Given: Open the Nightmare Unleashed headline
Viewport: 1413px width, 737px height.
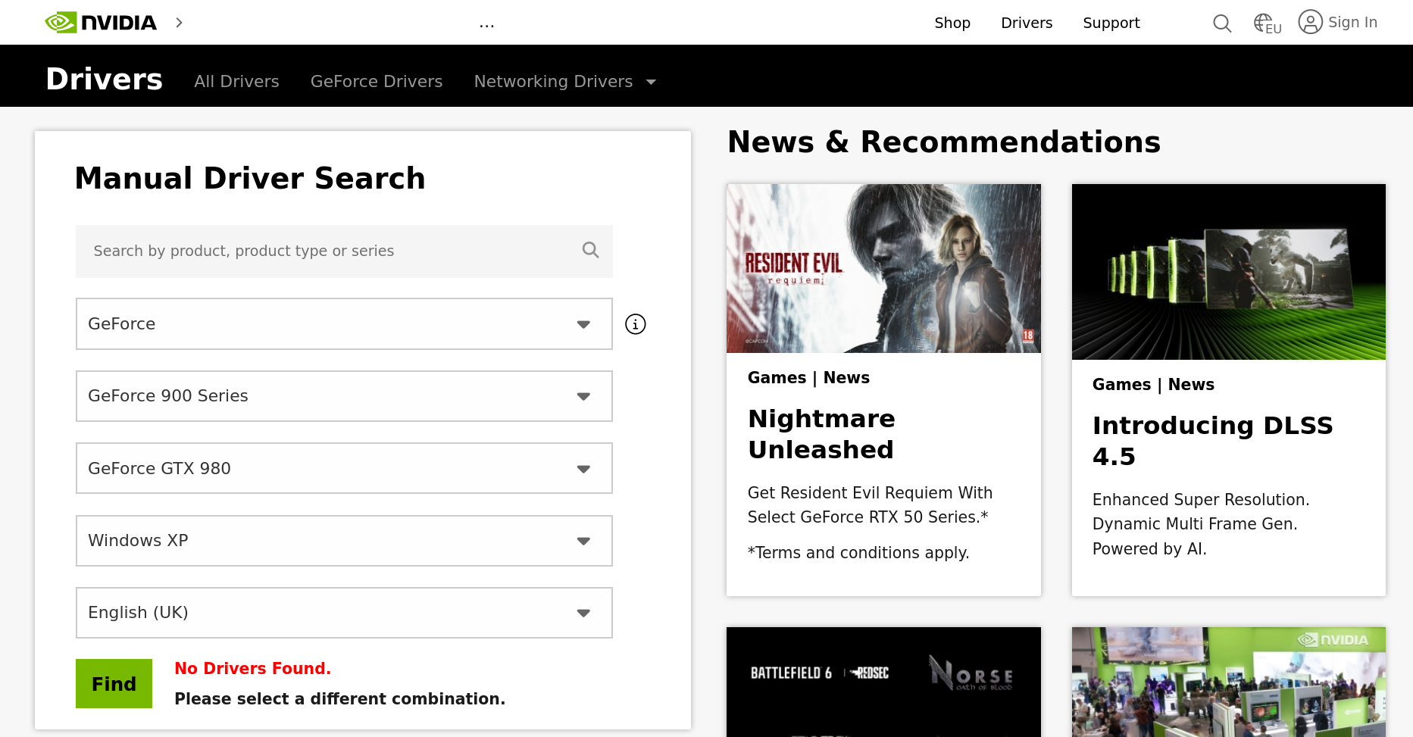Looking at the screenshot, I should tap(821, 434).
